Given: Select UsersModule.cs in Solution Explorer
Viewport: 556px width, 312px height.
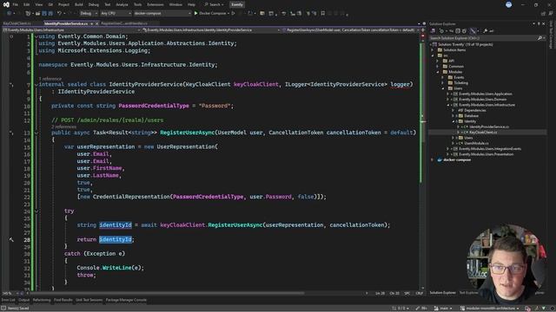Looking at the screenshot, I should pos(476,143).
